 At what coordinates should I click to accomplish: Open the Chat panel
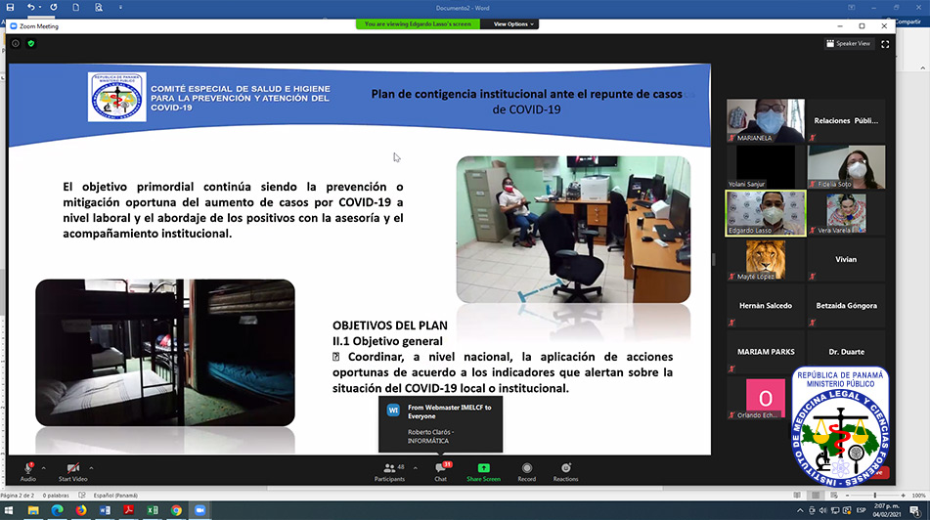coord(441,472)
